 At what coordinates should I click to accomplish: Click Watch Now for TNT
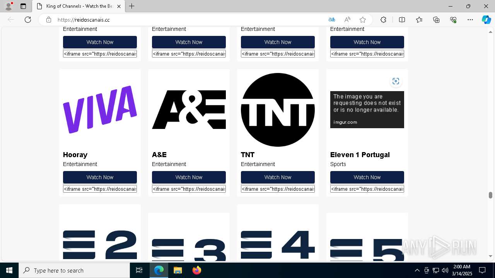278,177
